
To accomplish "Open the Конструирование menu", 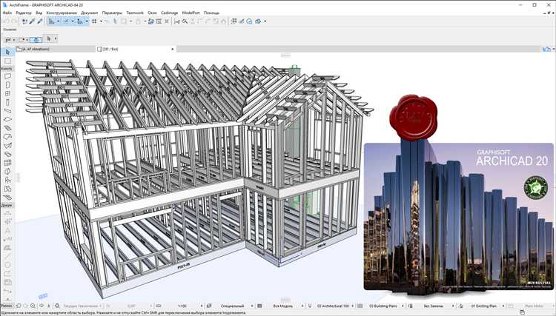I will click(x=62, y=13).
